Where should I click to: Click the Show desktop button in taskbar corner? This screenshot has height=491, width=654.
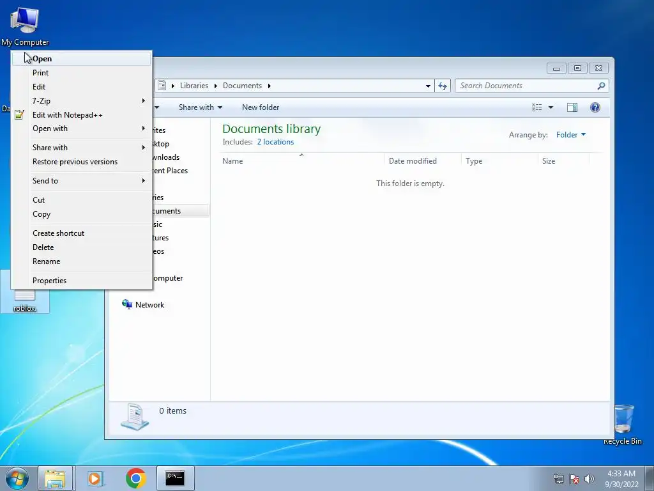pos(650,478)
